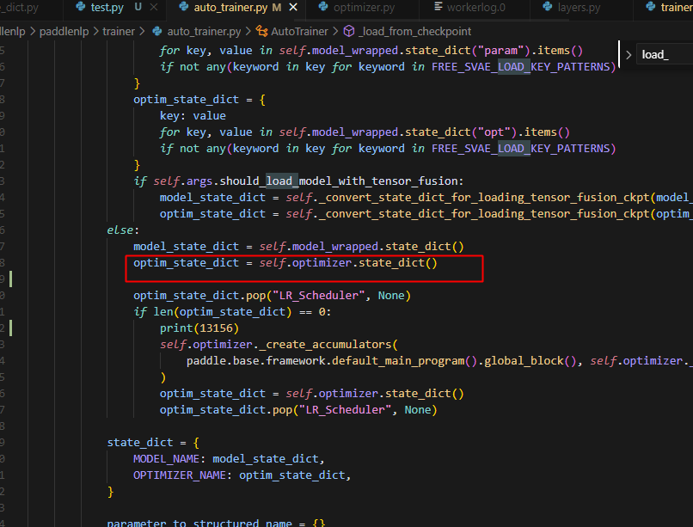
Task: Click the Python icon on test.py tab
Action: pyautogui.click(x=79, y=8)
